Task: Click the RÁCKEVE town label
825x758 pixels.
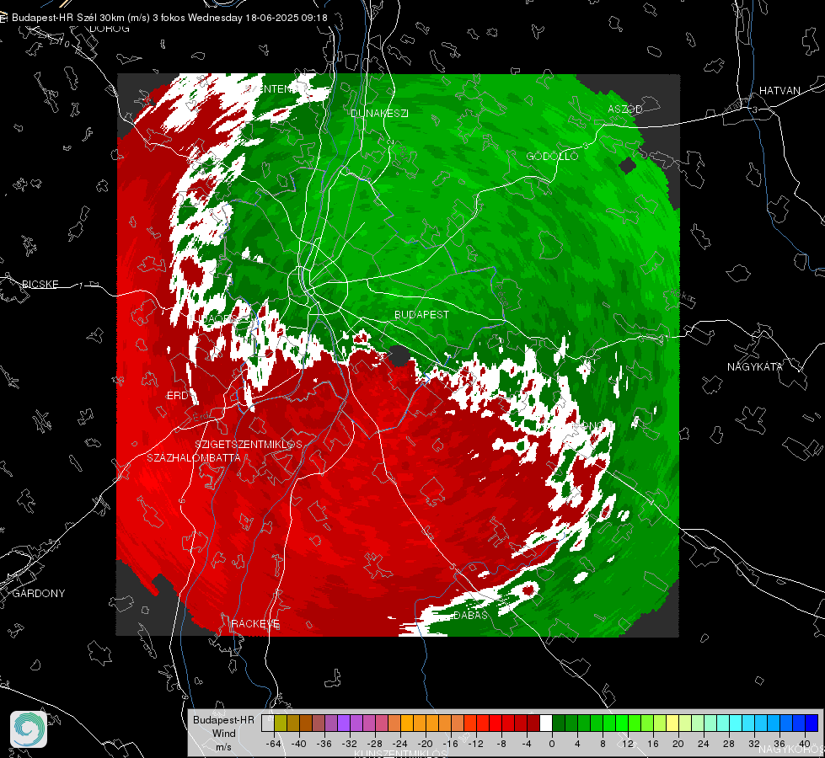Action: point(255,624)
